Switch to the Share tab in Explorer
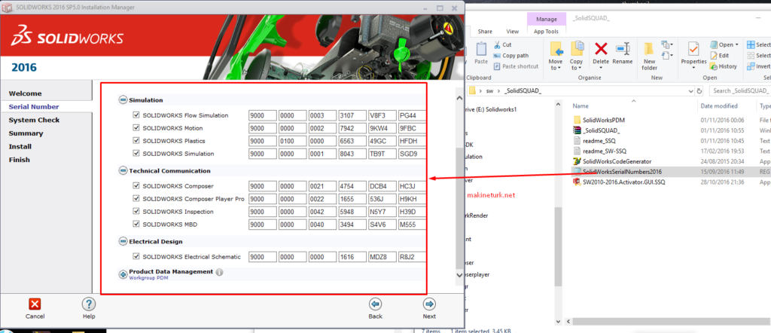This screenshot has width=771, height=333. point(485,32)
